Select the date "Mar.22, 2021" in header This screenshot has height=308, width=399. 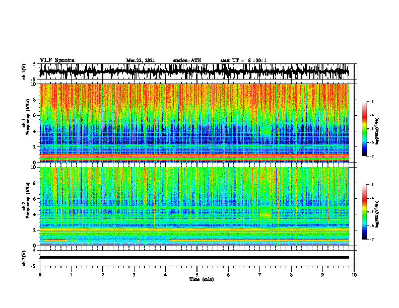141,60
